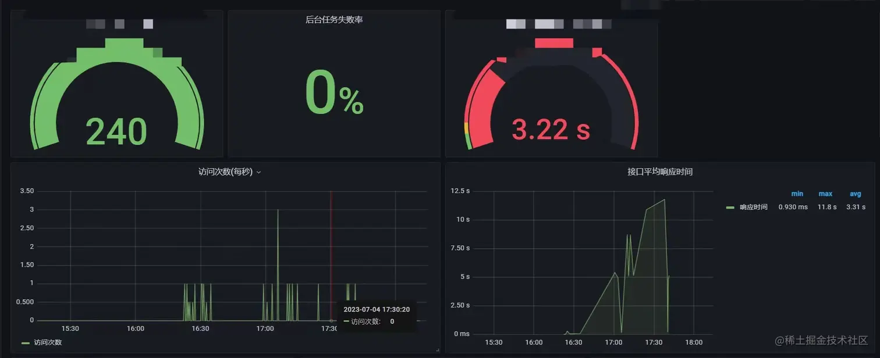Image resolution: width=880 pixels, height=358 pixels.
Task: Open the 访问次数(每秒) panel title dropdown chevron
Action: (x=259, y=172)
